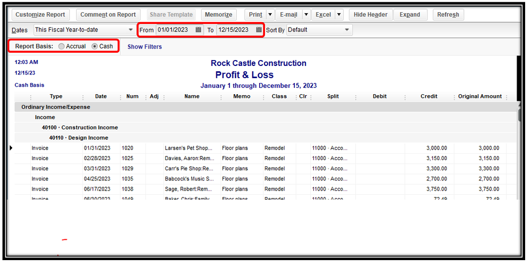This screenshot has height=266, width=531.
Task: Click the E-mail button
Action: (288, 14)
